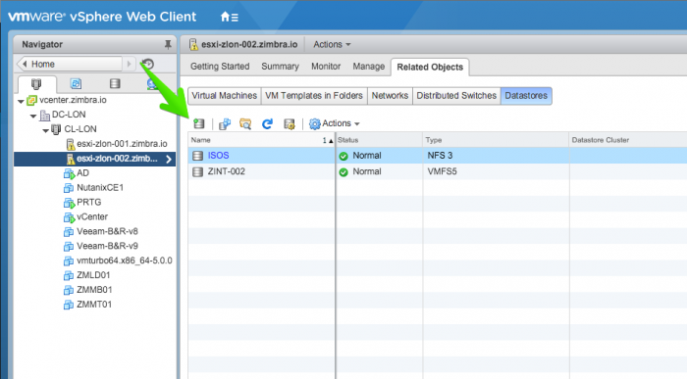Screen dimensions: 687x379
Task: Show VM Templates in Folders sub-tab
Action: [x=314, y=96]
